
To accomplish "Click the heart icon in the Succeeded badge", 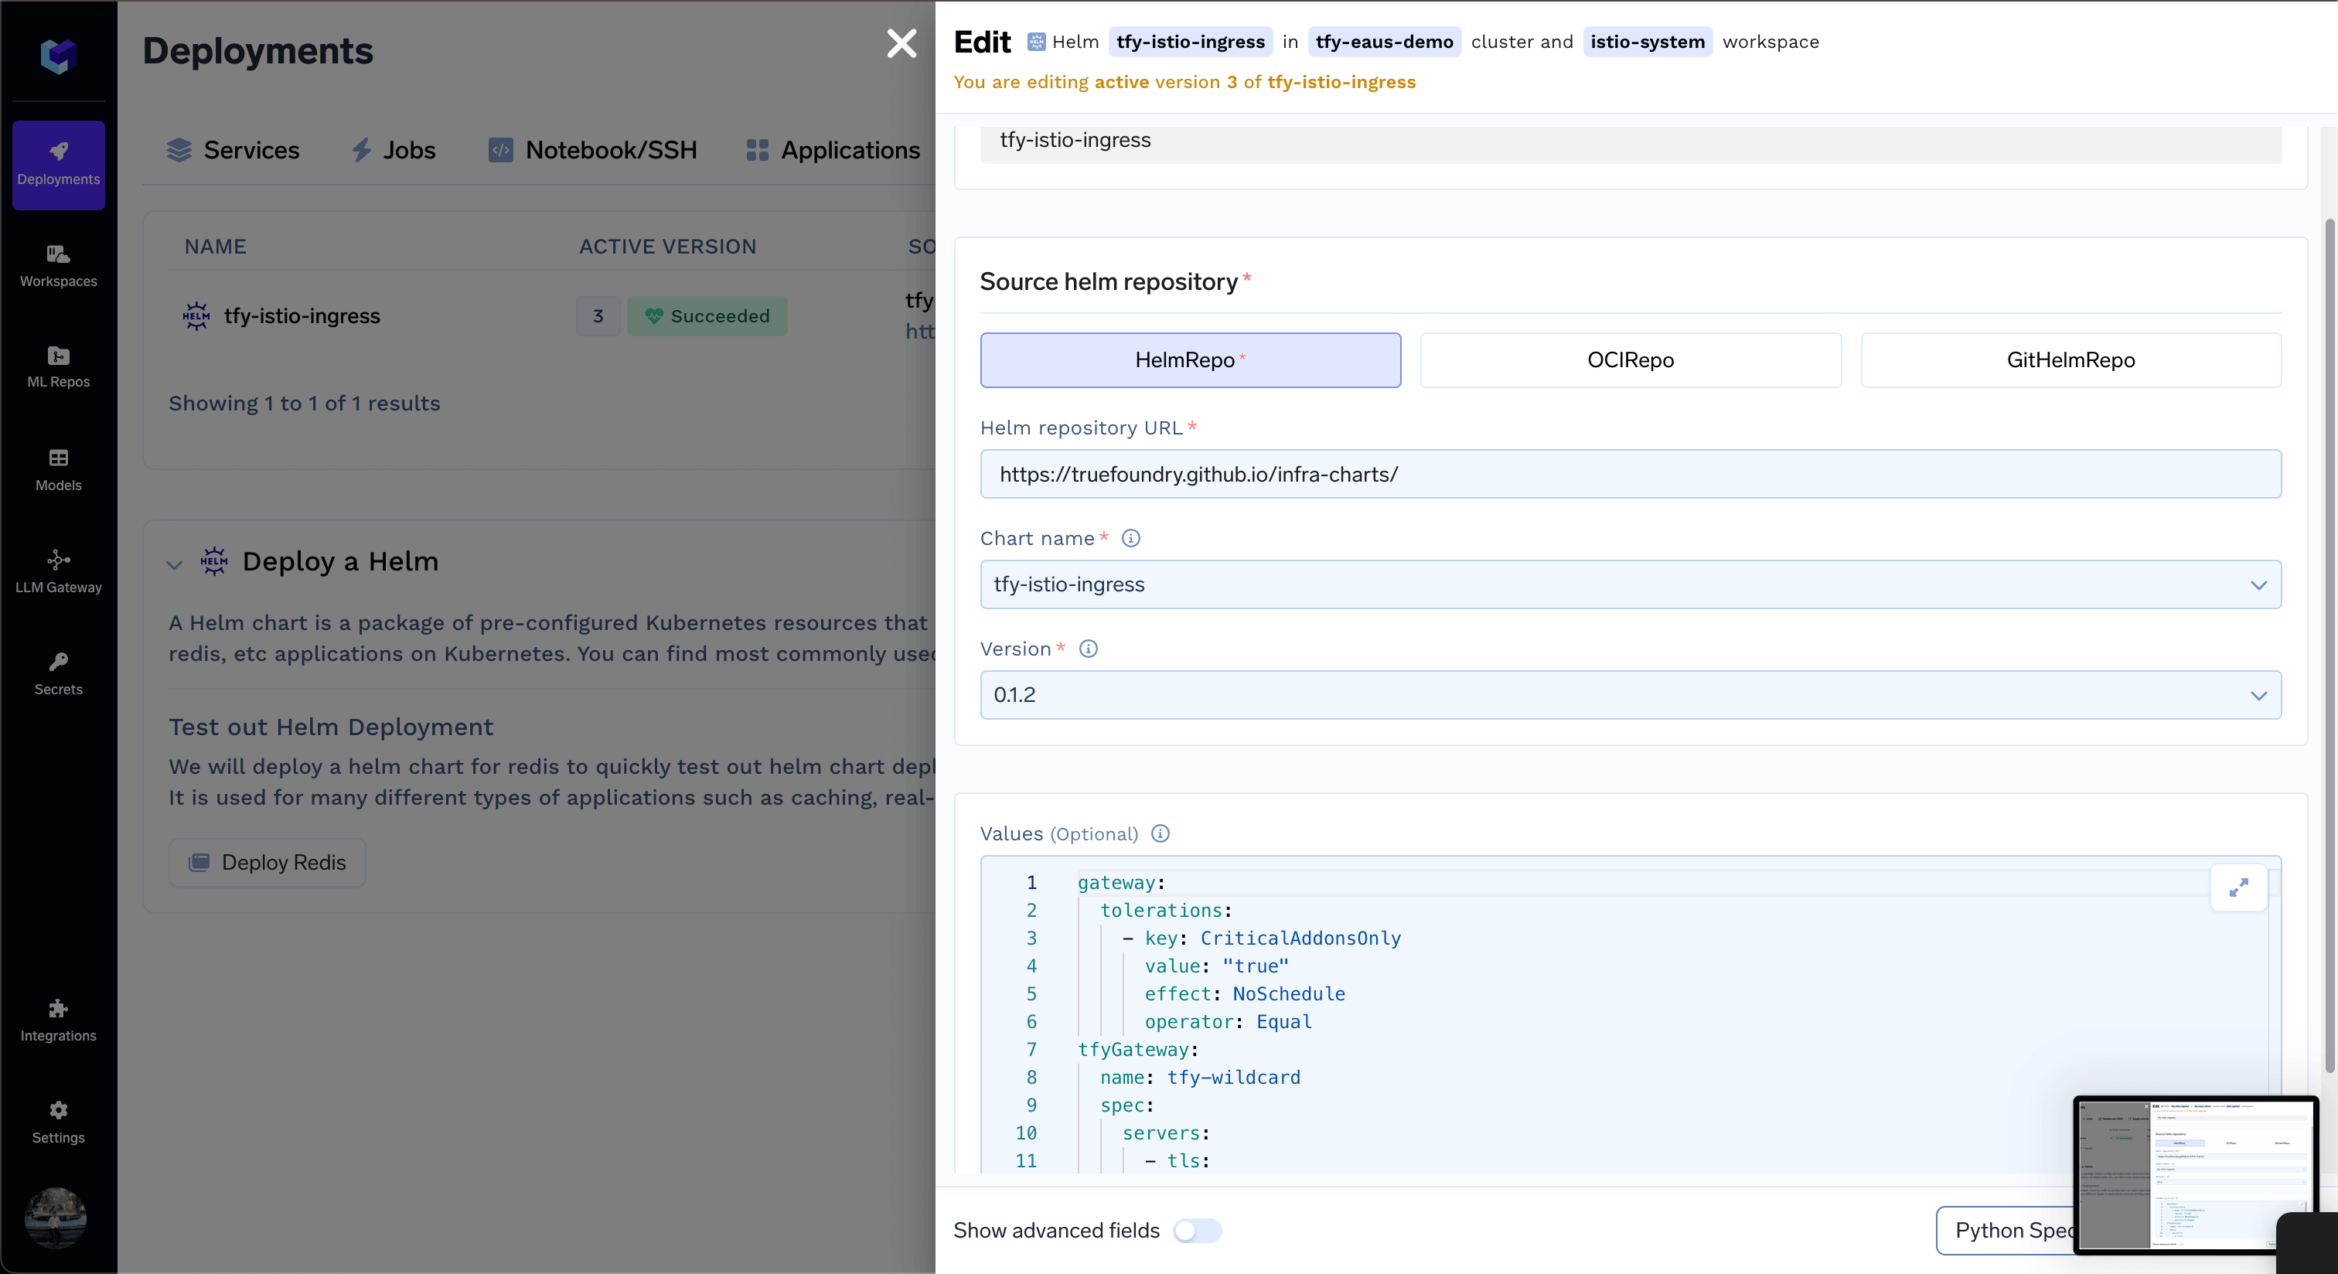I will (x=653, y=315).
